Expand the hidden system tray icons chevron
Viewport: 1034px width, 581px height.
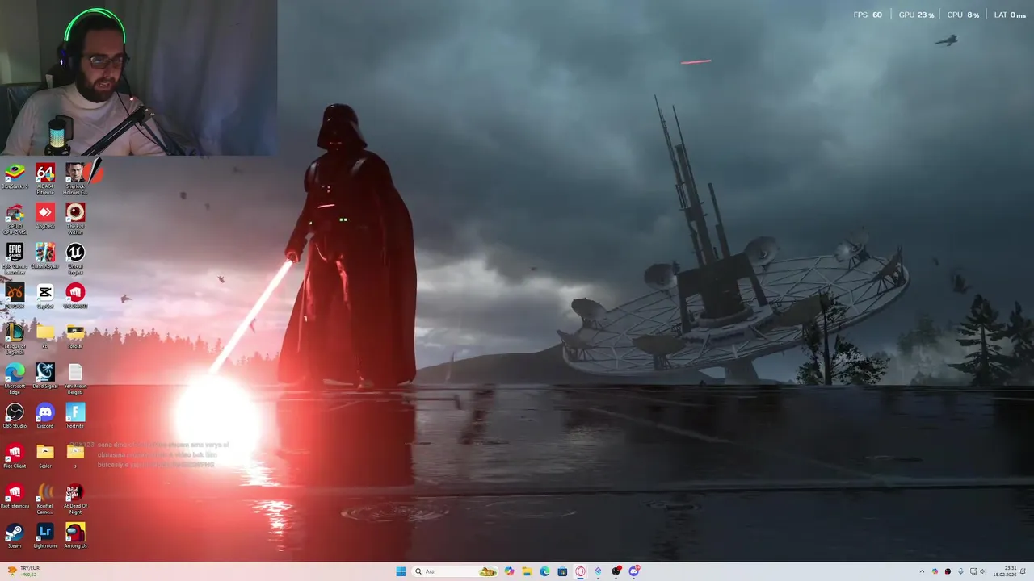click(922, 571)
